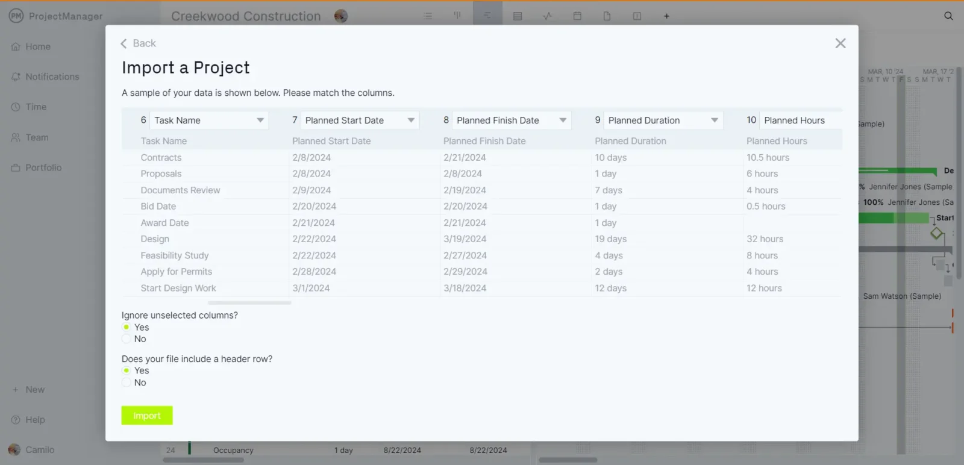
Task: Click the 32 hours cell
Action: [x=765, y=239]
